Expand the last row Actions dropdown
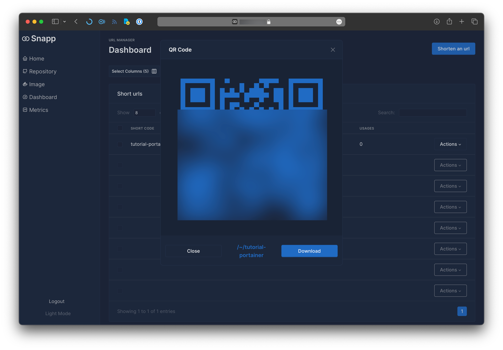The image size is (503, 350). pyautogui.click(x=450, y=291)
